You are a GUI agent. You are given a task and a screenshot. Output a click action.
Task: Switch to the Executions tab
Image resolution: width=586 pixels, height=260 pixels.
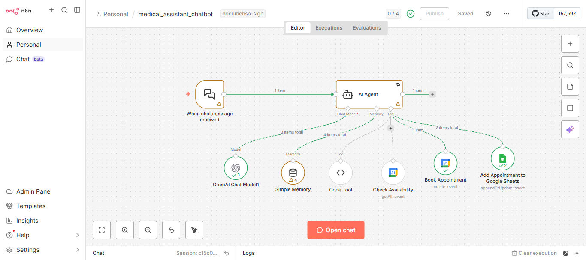tap(329, 28)
